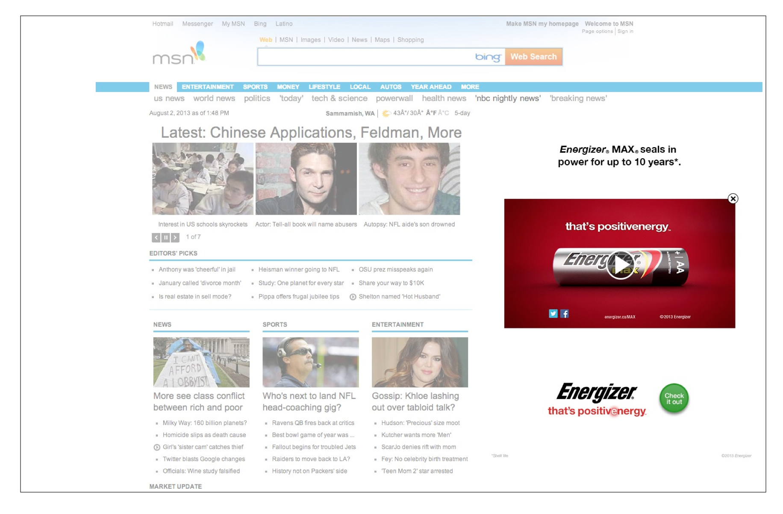Screen dimensions: 783x514
Task: Open 'Gossip: Khloe lashing out' headline
Action: click(x=415, y=402)
